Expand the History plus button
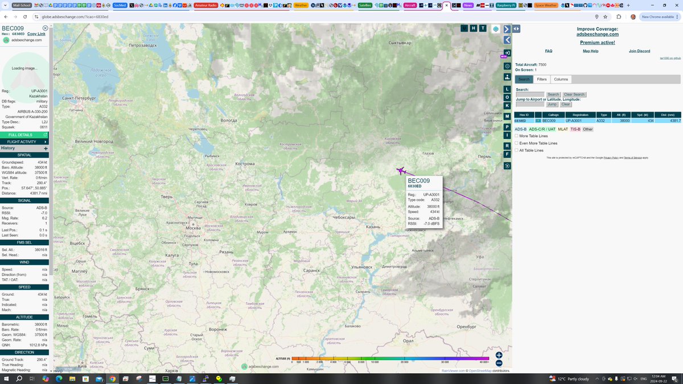683x384 pixels. click(46, 148)
